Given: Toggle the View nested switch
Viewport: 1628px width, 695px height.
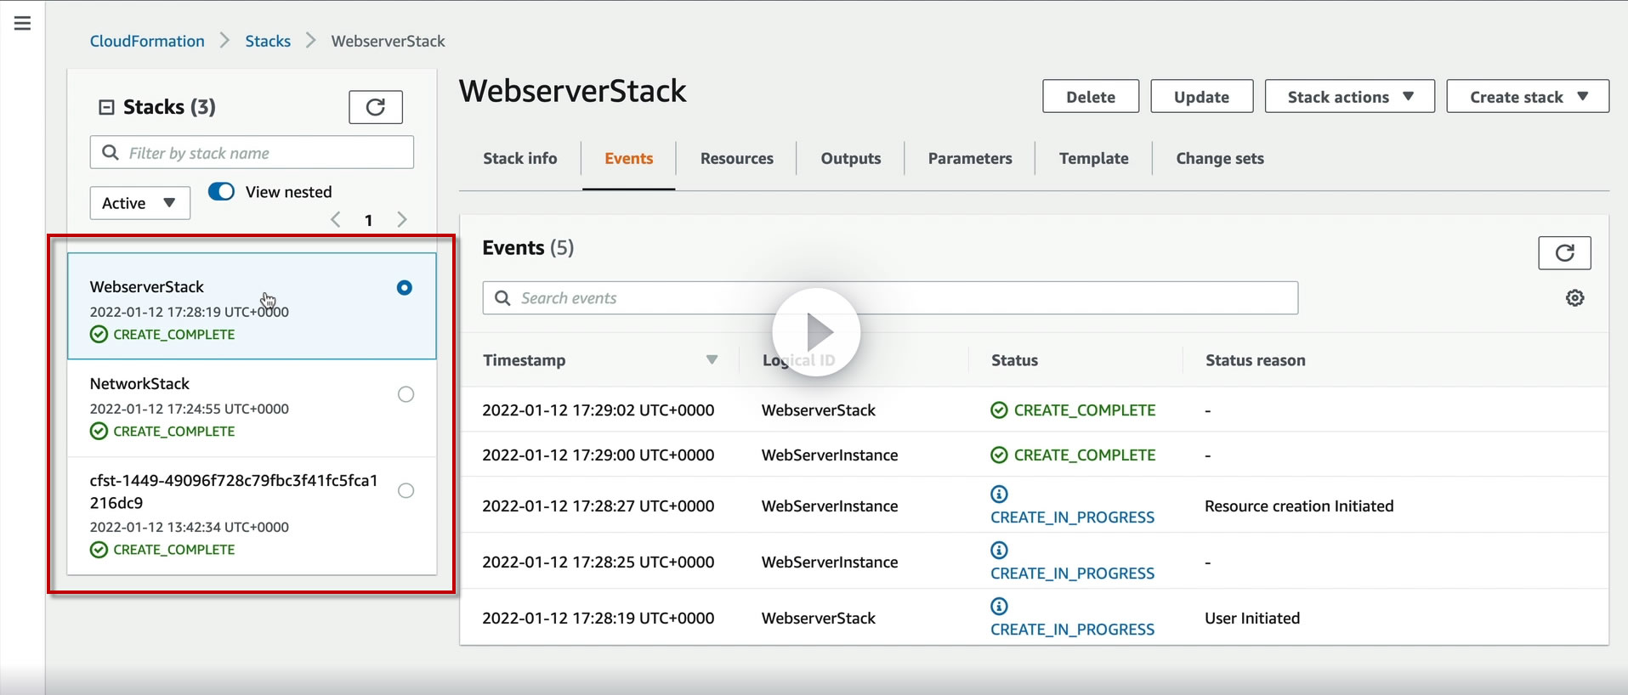Looking at the screenshot, I should pos(221,192).
